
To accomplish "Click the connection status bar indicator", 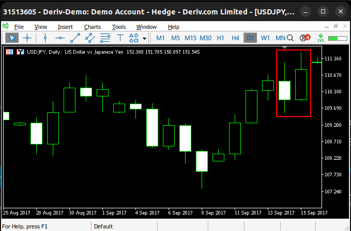I will [338, 38].
